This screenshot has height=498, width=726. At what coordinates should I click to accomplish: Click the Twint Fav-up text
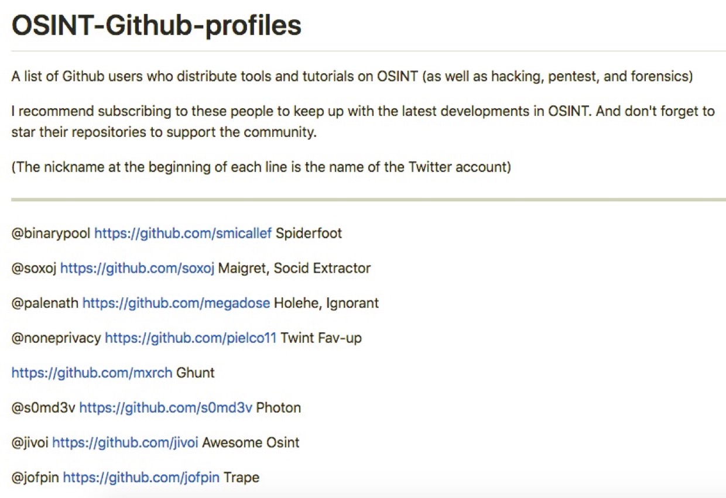[x=321, y=338]
